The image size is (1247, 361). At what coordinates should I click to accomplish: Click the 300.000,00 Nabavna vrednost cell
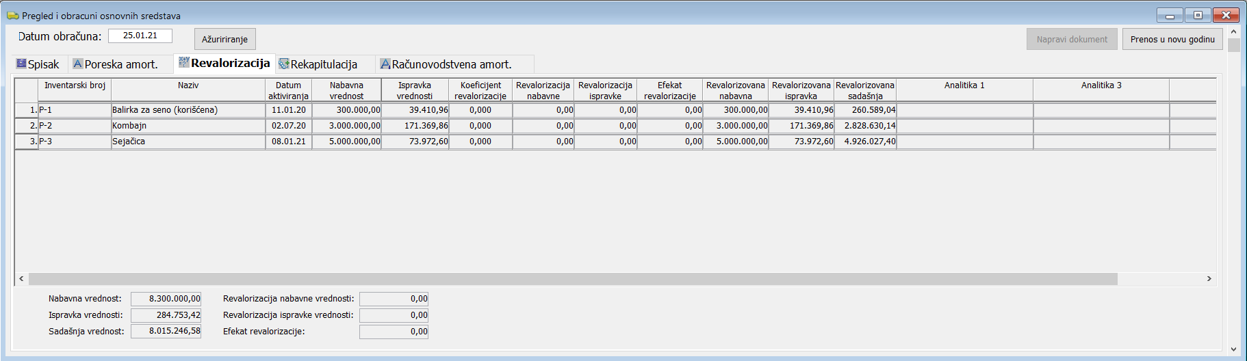tap(346, 110)
